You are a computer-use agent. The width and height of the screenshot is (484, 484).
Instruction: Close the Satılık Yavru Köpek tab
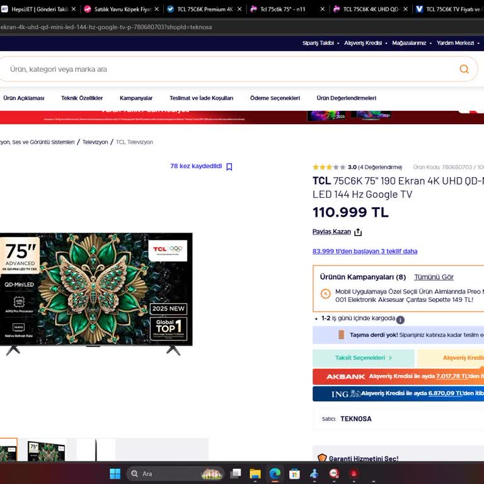click(156, 9)
